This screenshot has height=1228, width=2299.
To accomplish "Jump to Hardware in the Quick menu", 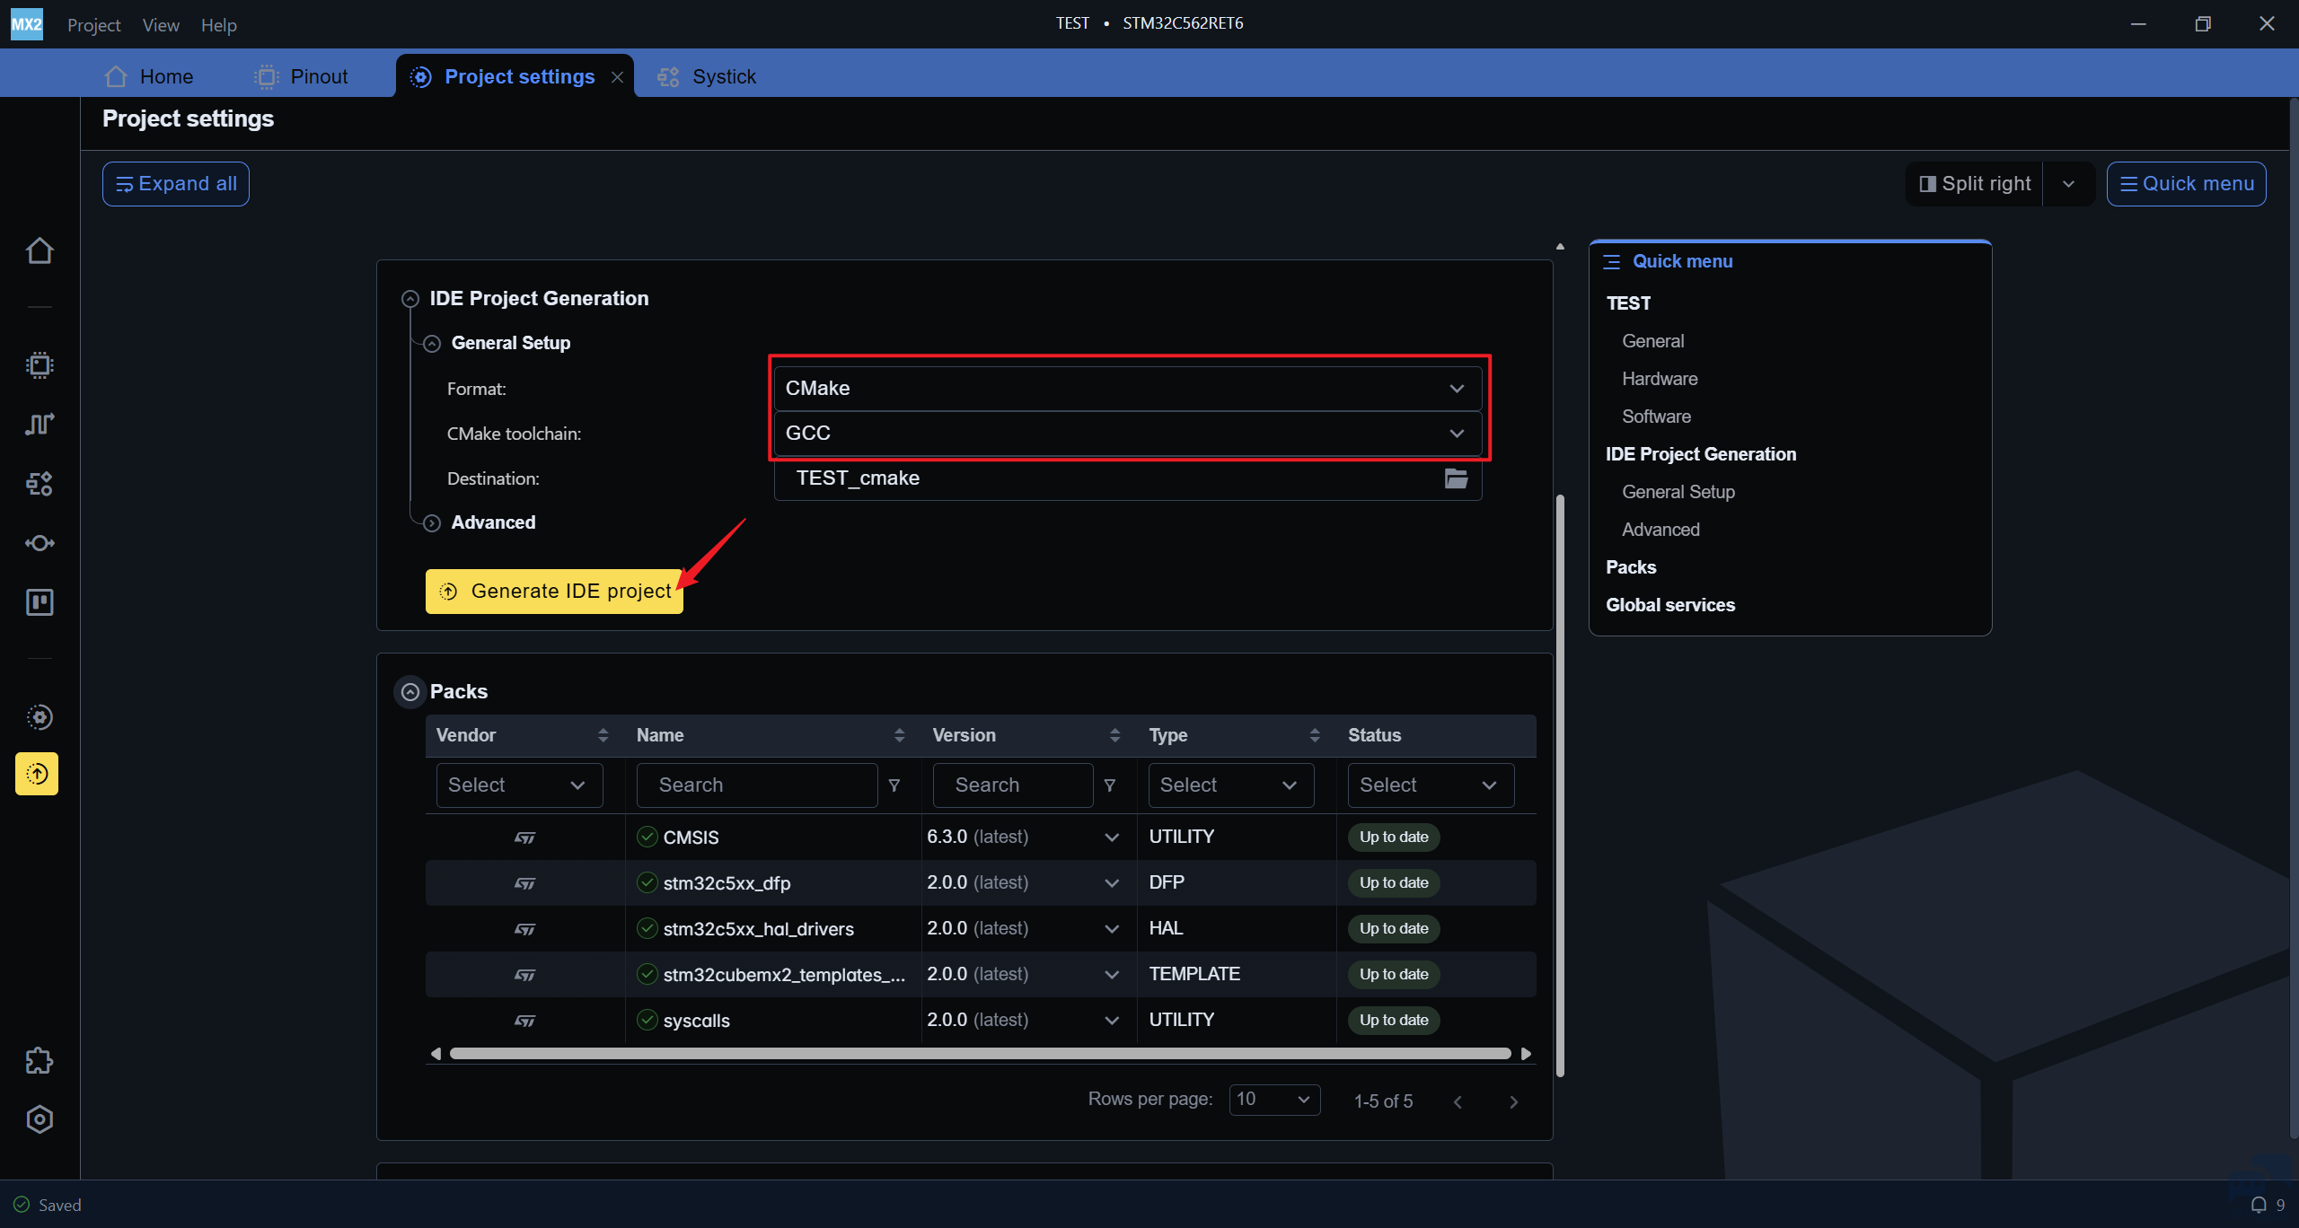I will [1660, 379].
